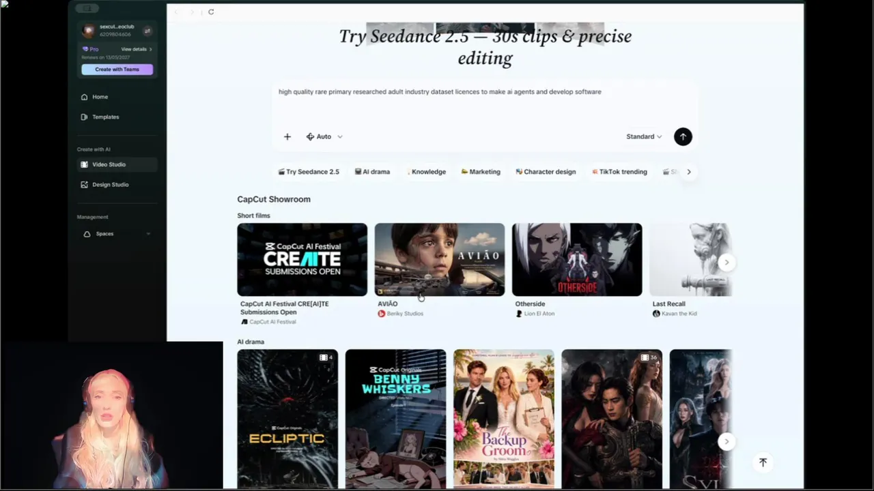The width and height of the screenshot is (874, 491).
Task: Click the plus add attachment icon
Action: tap(287, 136)
